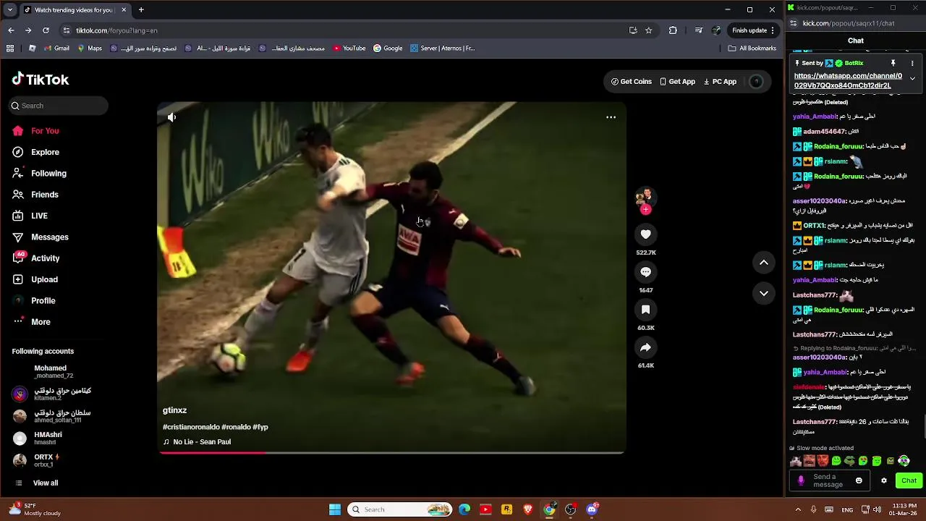Open Windows Start menu
The height and width of the screenshot is (521, 926).
tap(335, 509)
